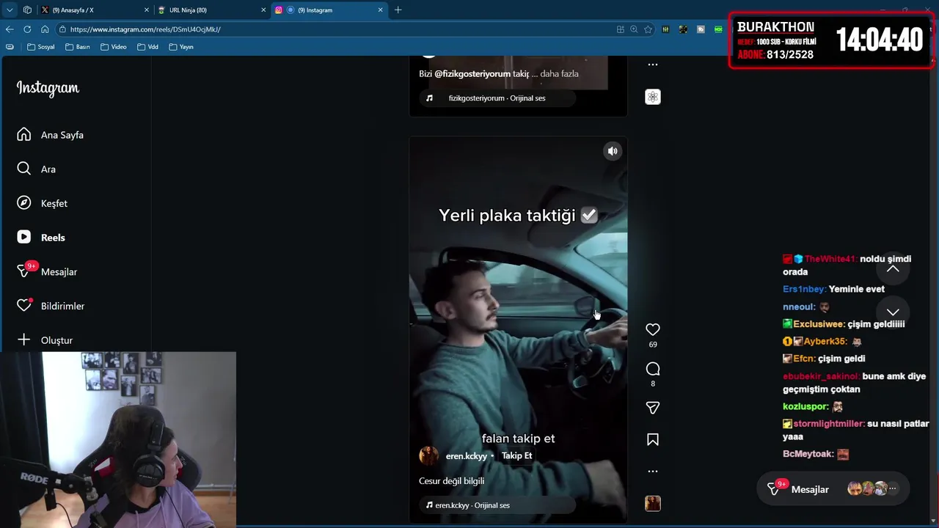Click the Takip Et follow button

(516, 455)
